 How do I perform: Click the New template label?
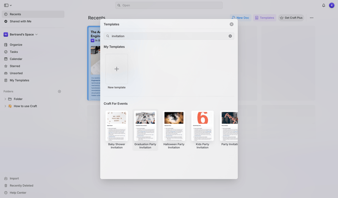coord(117,88)
